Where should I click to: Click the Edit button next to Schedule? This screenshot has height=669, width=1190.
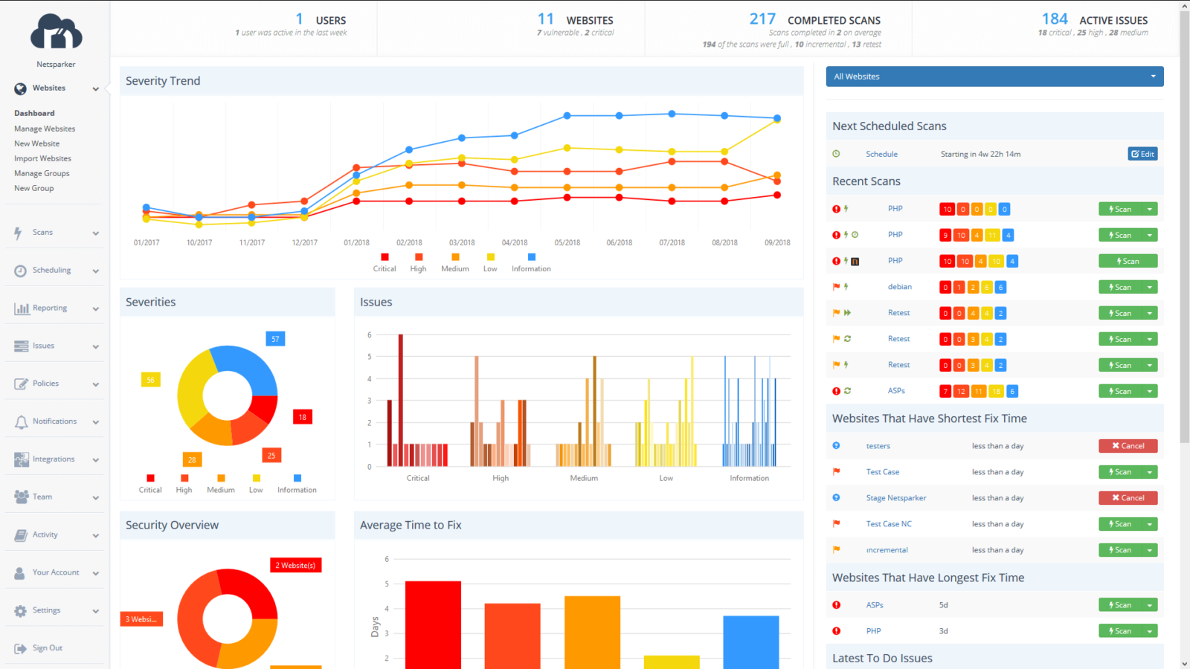[1142, 154]
